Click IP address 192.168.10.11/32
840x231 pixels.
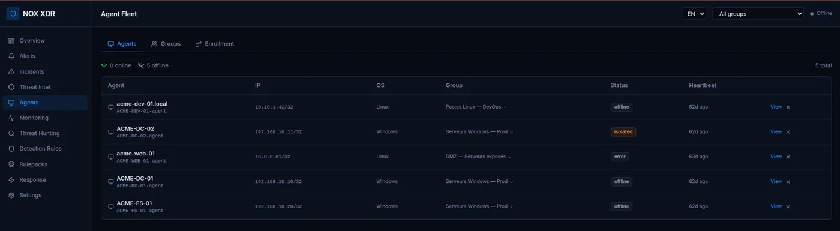click(x=278, y=132)
